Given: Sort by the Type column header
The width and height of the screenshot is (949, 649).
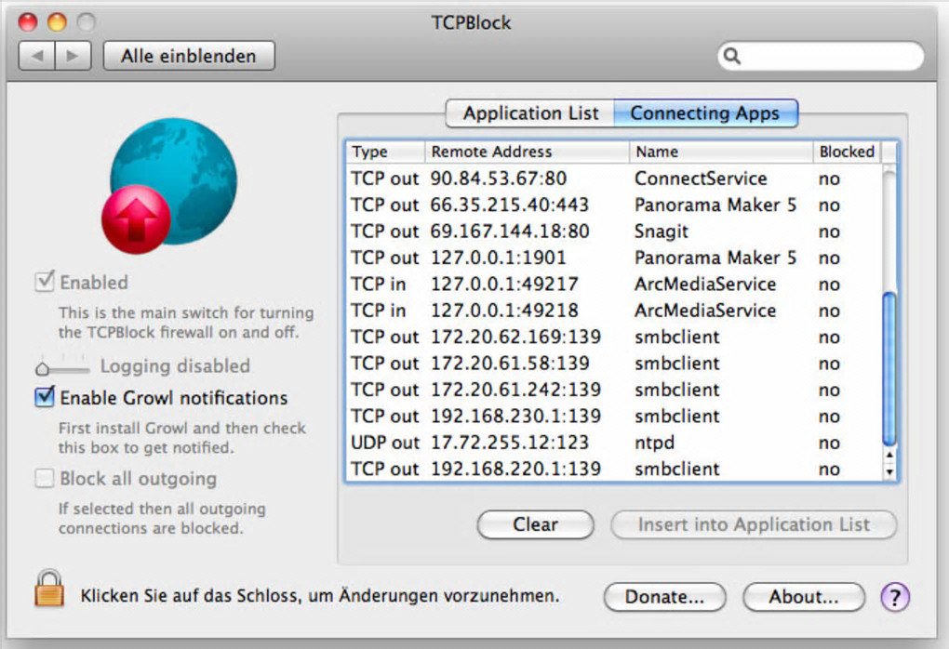Looking at the screenshot, I should tap(385, 152).
